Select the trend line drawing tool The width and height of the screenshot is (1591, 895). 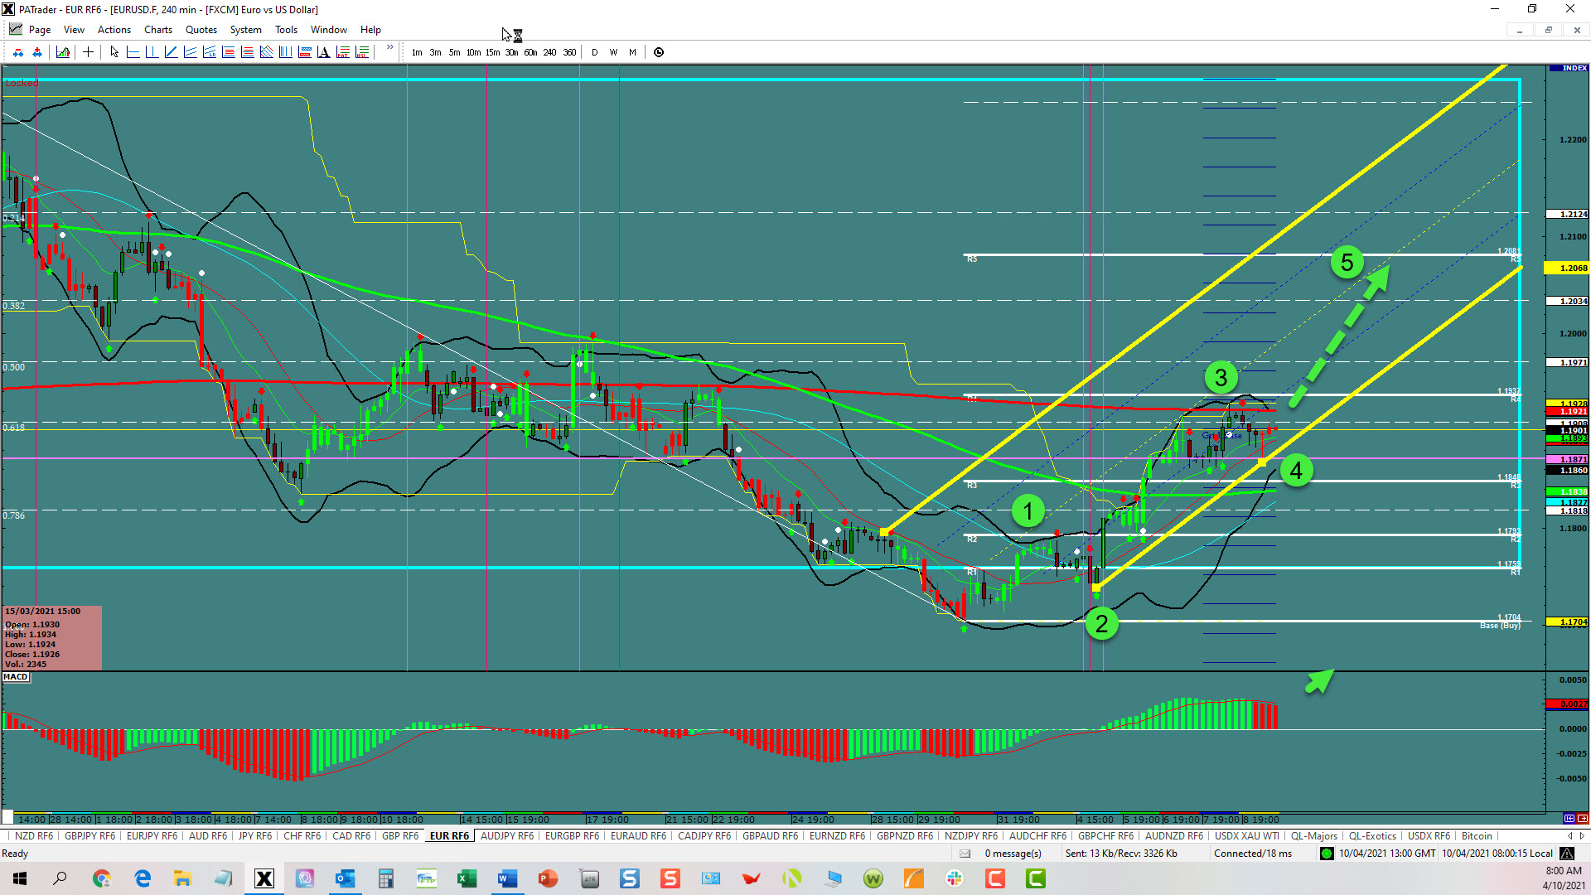(x=171, y=52)
